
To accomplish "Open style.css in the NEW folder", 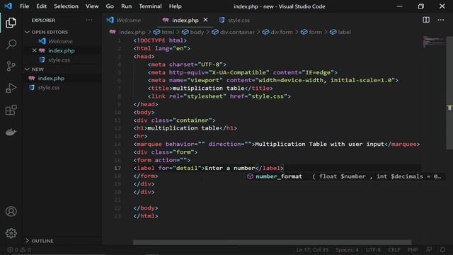I will pyautogui.click(x=49, y=88).
